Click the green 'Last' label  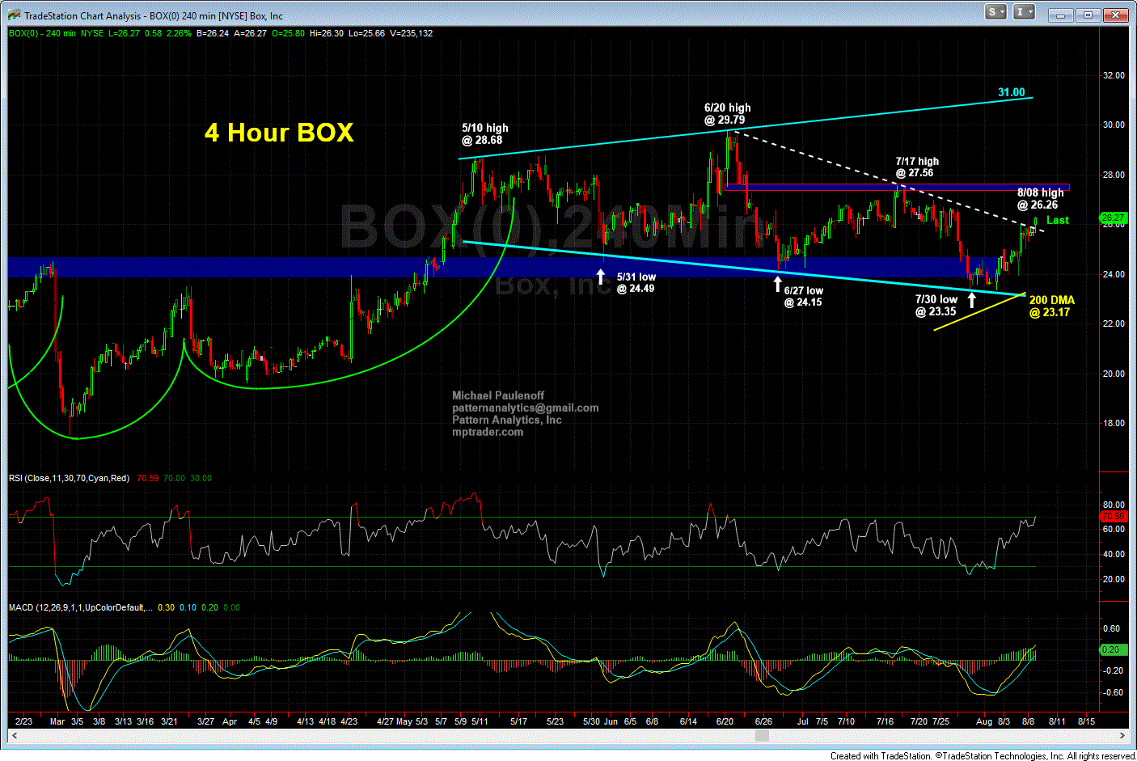click(1057, 220)
